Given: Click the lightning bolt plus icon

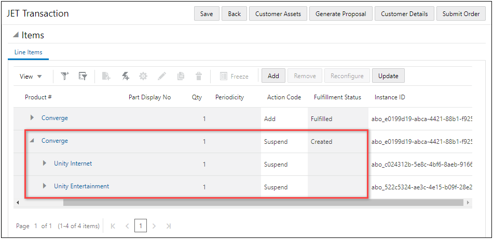Looking at the screenshot, I should click(x=125, y=76).
